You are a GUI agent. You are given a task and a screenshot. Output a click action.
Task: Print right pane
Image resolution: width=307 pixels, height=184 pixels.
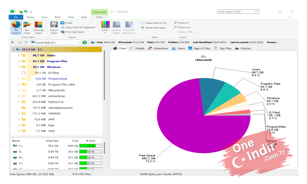tap(72, 32)
